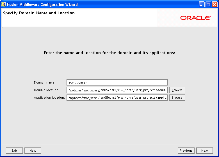Viewport: 219px width, 157px height.
Task: Click the Fusion Middleware Configuration Wizard title text
Action: (x=42, y=4)
